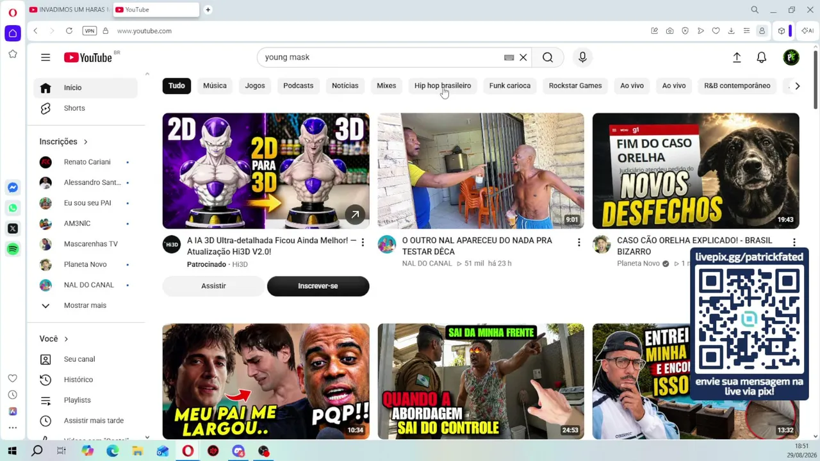Open options menu for Hi3D ad video

363,243
